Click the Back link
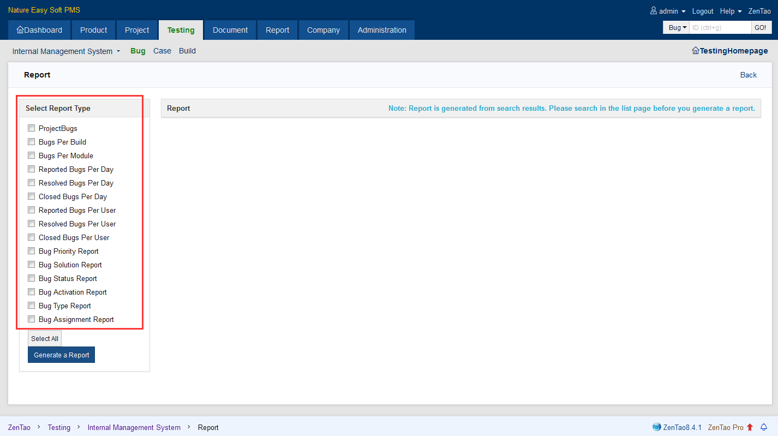This screenshot has width=778, height=436. click(x=748, y=75)
